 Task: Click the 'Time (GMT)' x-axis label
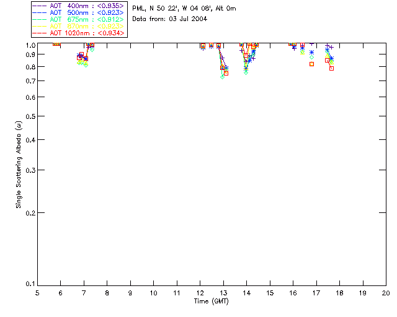pos(212,301)
